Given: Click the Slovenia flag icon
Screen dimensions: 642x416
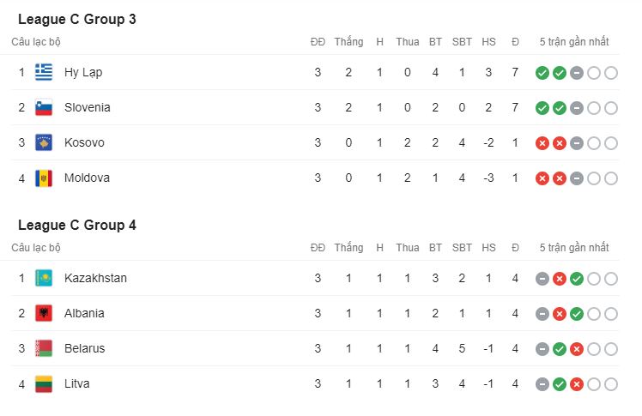Looking at the screenshot, I should pos(44,107).
